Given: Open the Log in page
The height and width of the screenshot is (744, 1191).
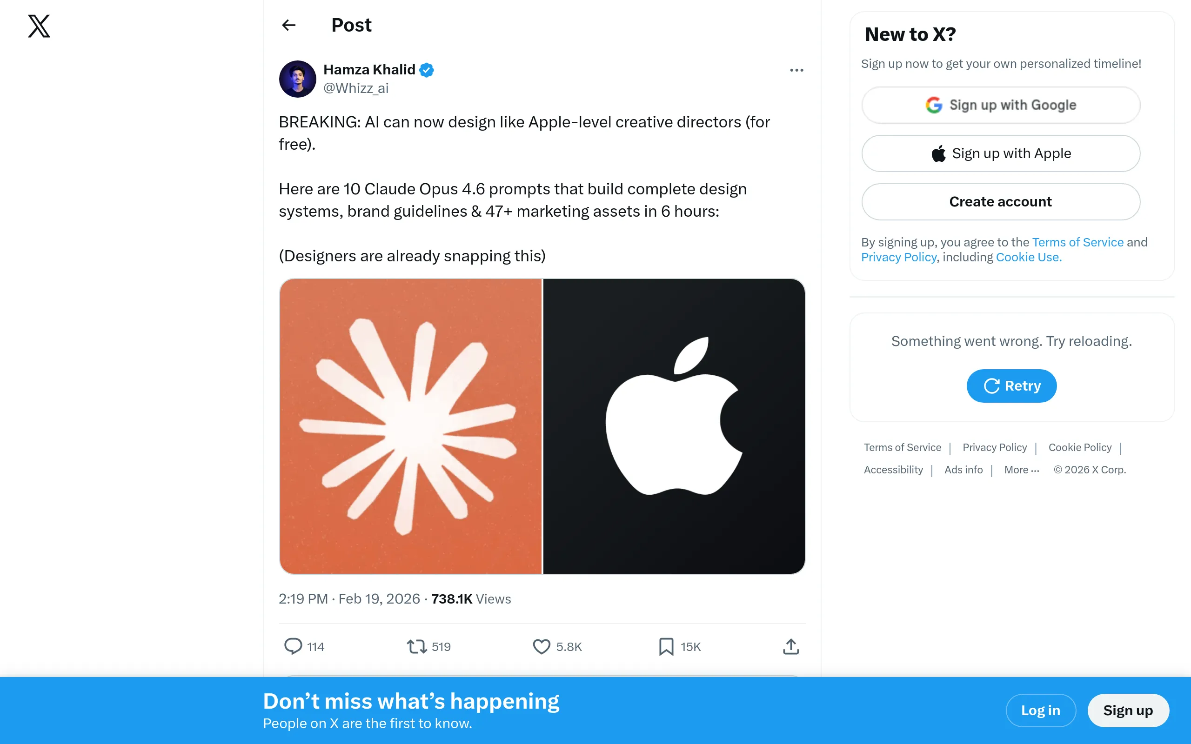Looking at the screenshot, I should (1041, 710).
